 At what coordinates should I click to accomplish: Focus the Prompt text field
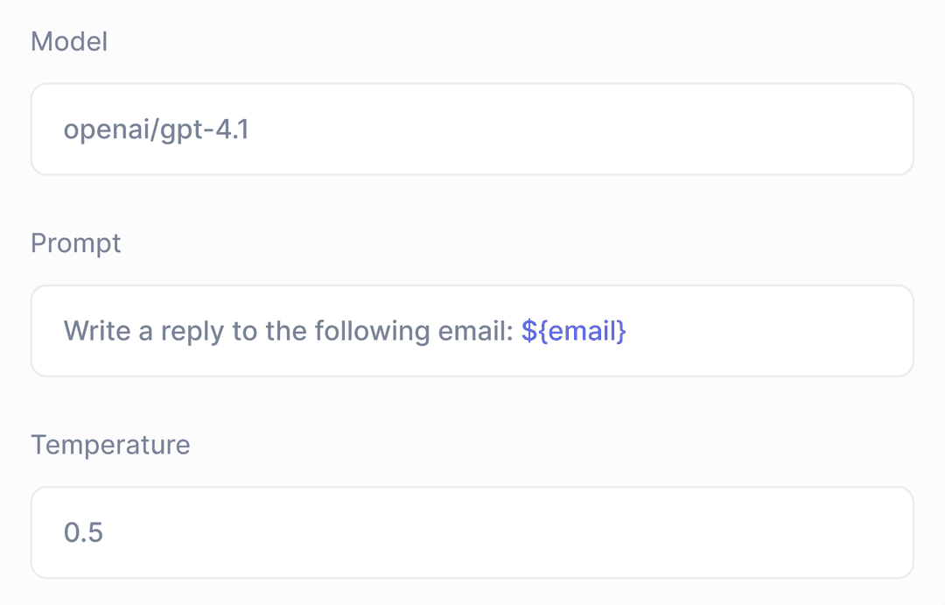pos(472,331)
